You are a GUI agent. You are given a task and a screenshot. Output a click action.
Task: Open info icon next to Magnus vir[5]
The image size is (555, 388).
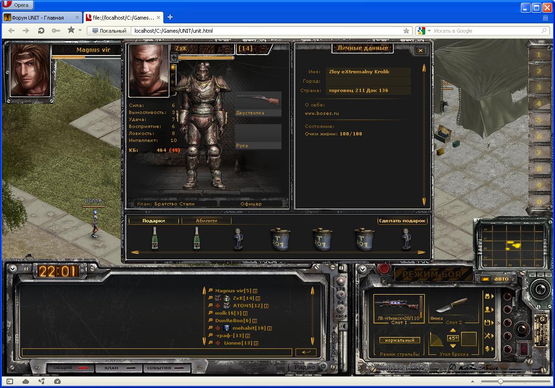coord(255,291)
